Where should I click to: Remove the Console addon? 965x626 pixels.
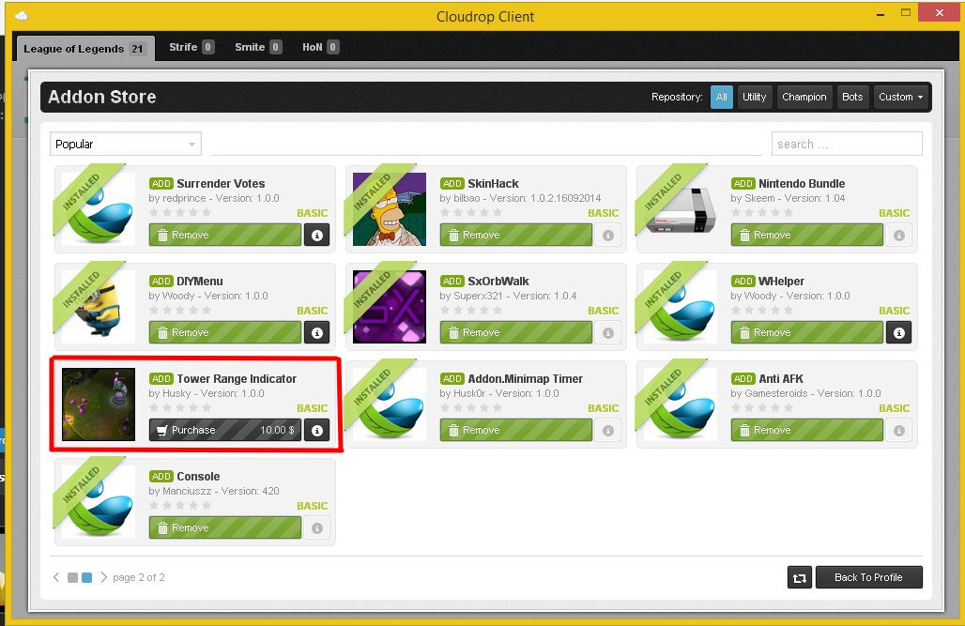tap(225, 527)
